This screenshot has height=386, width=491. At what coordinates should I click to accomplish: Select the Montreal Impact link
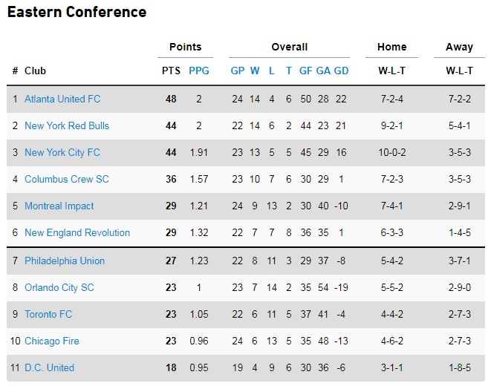pos(59,206)
